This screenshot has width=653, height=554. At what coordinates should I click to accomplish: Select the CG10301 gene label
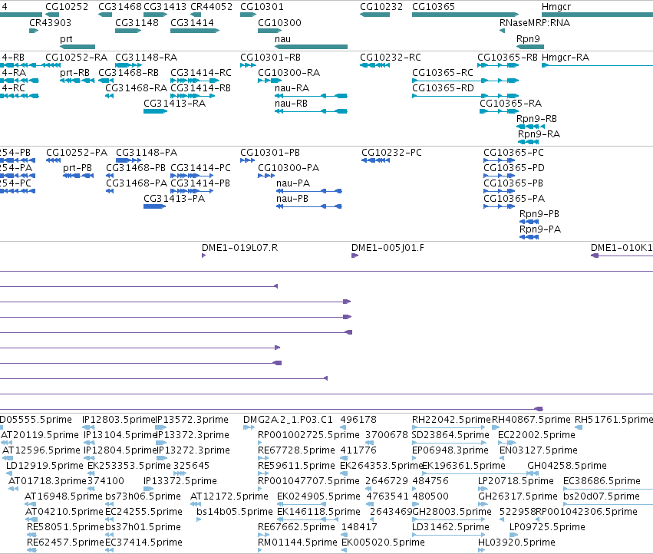coord(262,7)
